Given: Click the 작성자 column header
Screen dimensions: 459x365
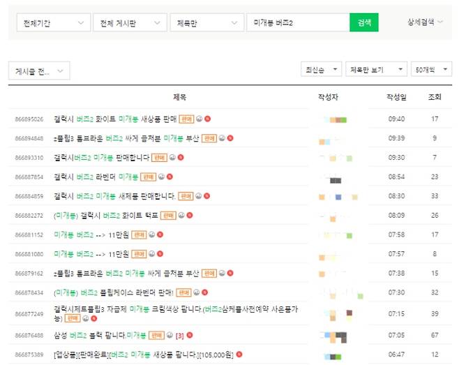Looking at the screenshot, I should (328, 97).
